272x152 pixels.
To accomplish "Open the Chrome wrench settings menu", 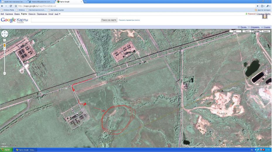I will point(269,6).
